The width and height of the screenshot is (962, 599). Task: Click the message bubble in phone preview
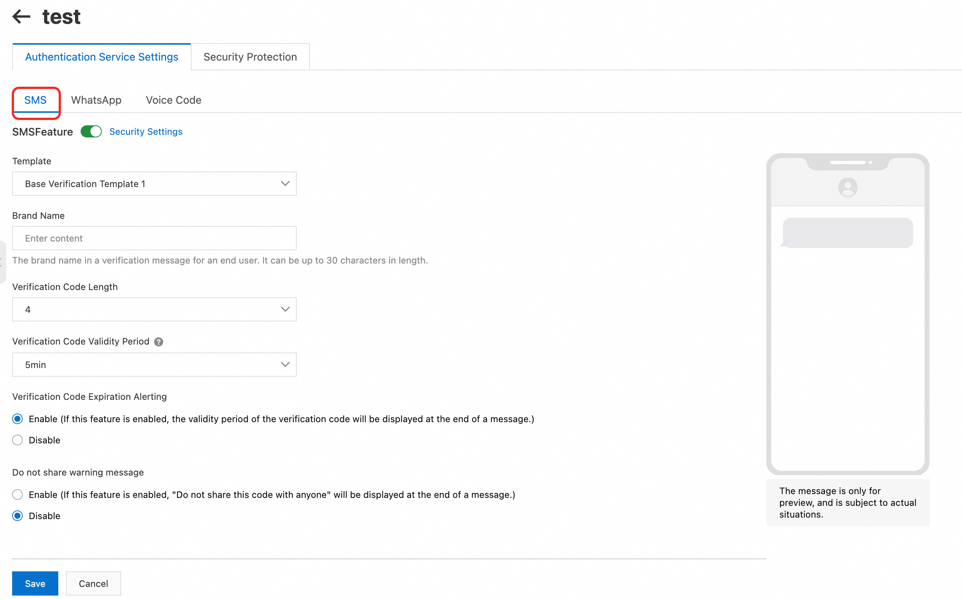tap(847, 233)
